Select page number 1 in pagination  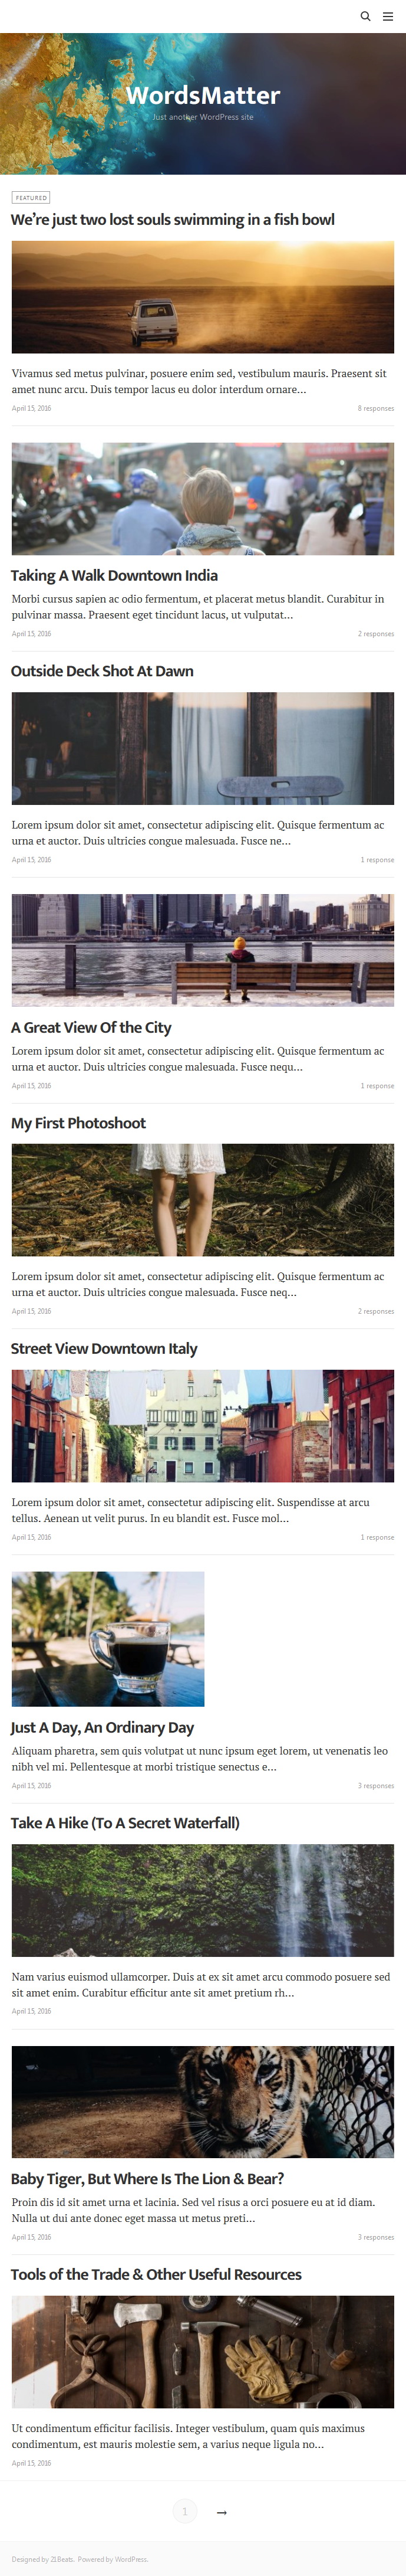tap(184, 2511)
